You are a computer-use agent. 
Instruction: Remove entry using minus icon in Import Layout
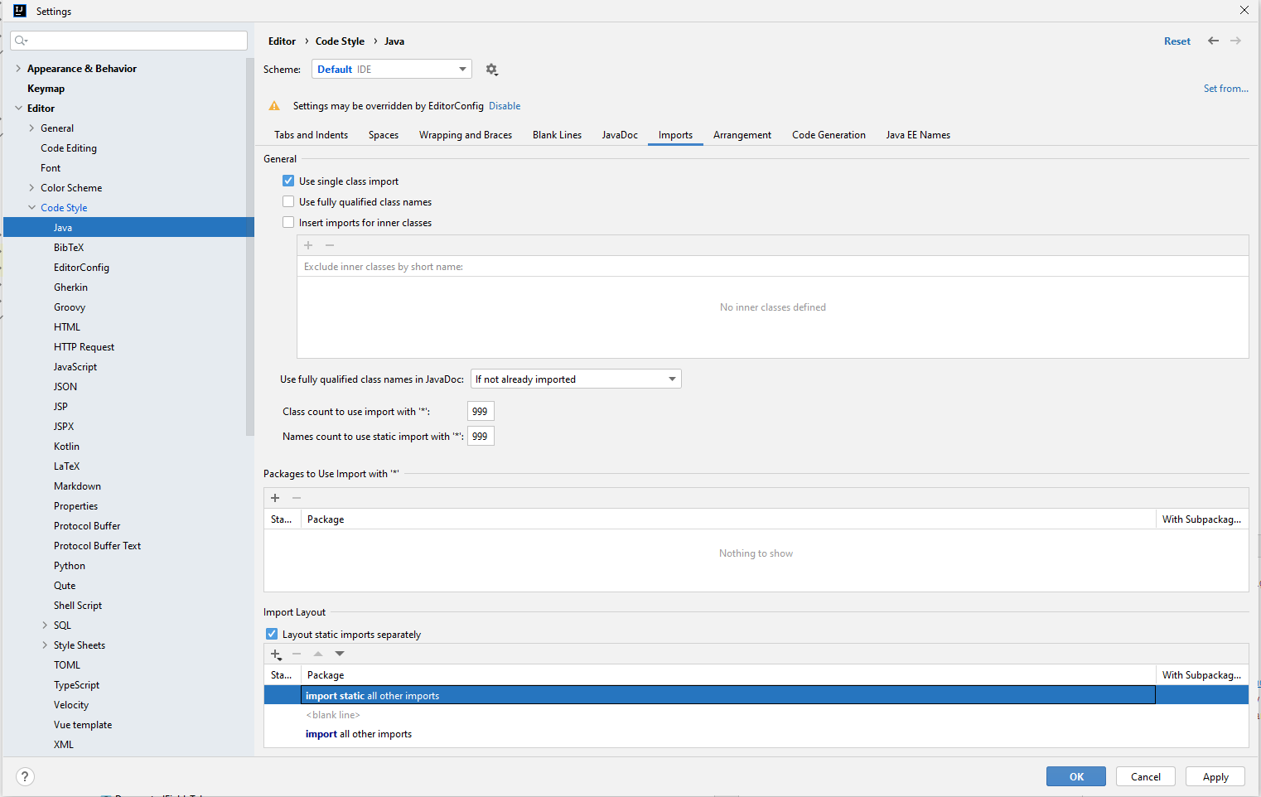[297, 655]
